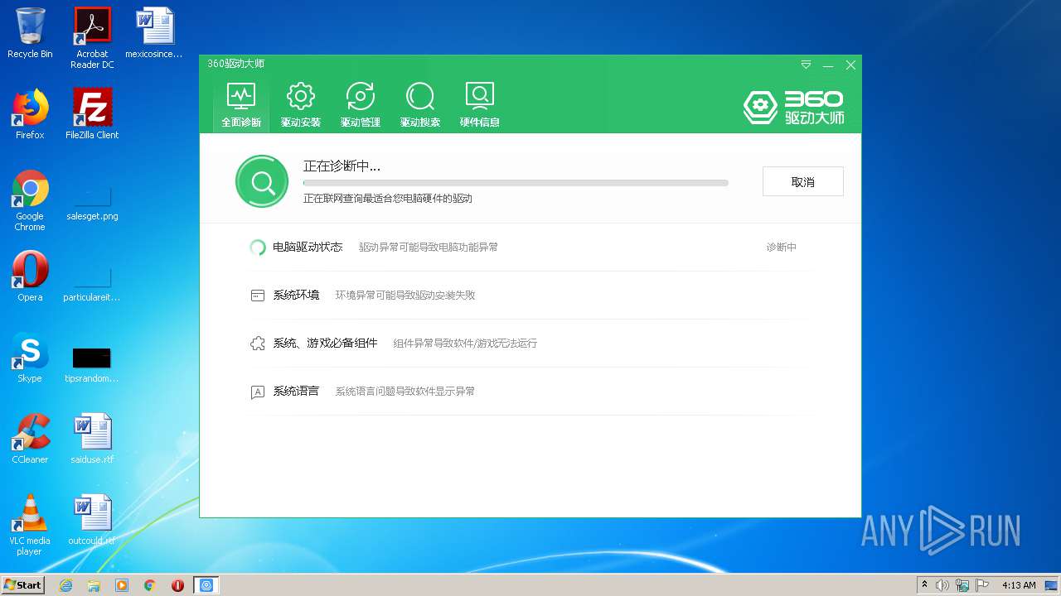Open Windows Explorer from taskbar
1061x596 pixels.
pyautogui.click(x=94, y=585)
